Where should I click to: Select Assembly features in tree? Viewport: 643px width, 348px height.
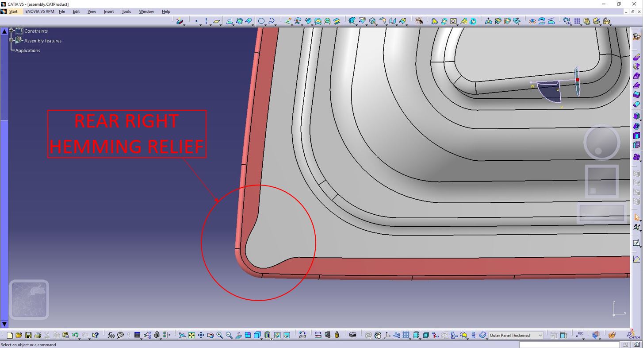coord(43,41)
